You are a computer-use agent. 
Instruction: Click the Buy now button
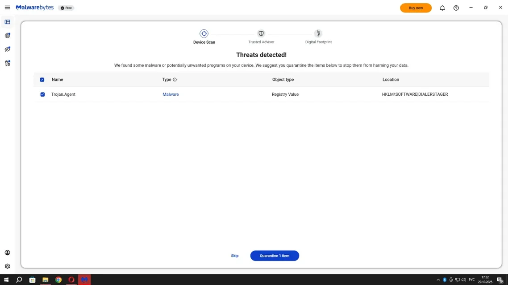click(416, 8)
